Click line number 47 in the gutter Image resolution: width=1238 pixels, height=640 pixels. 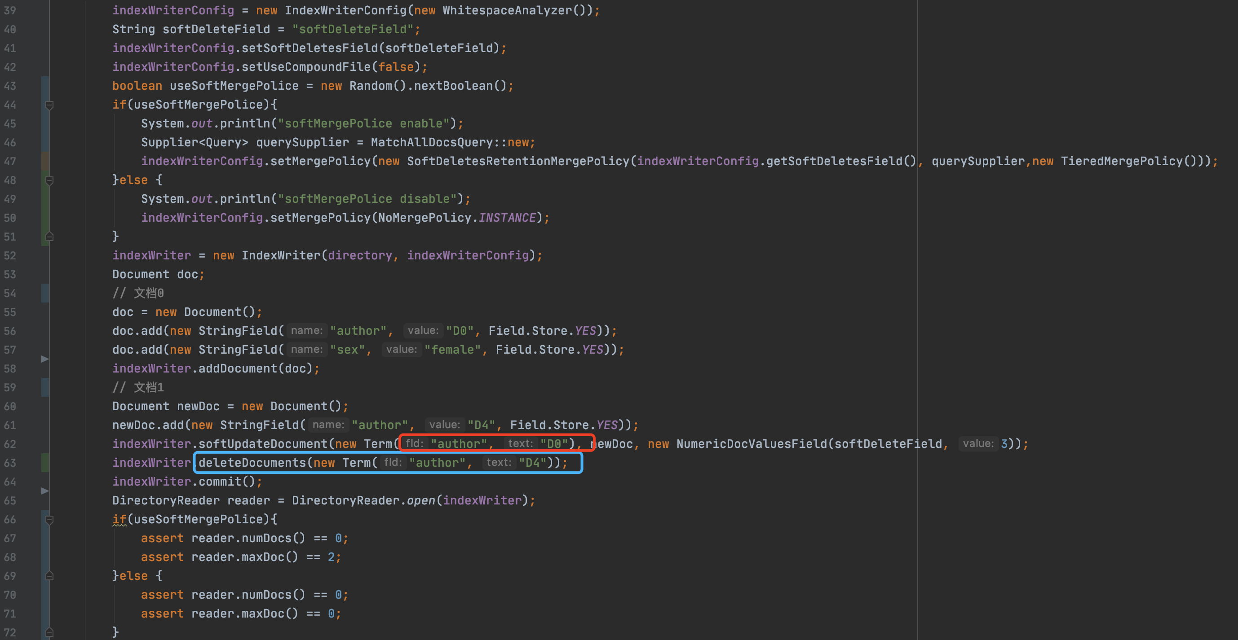tap(10, 161)
